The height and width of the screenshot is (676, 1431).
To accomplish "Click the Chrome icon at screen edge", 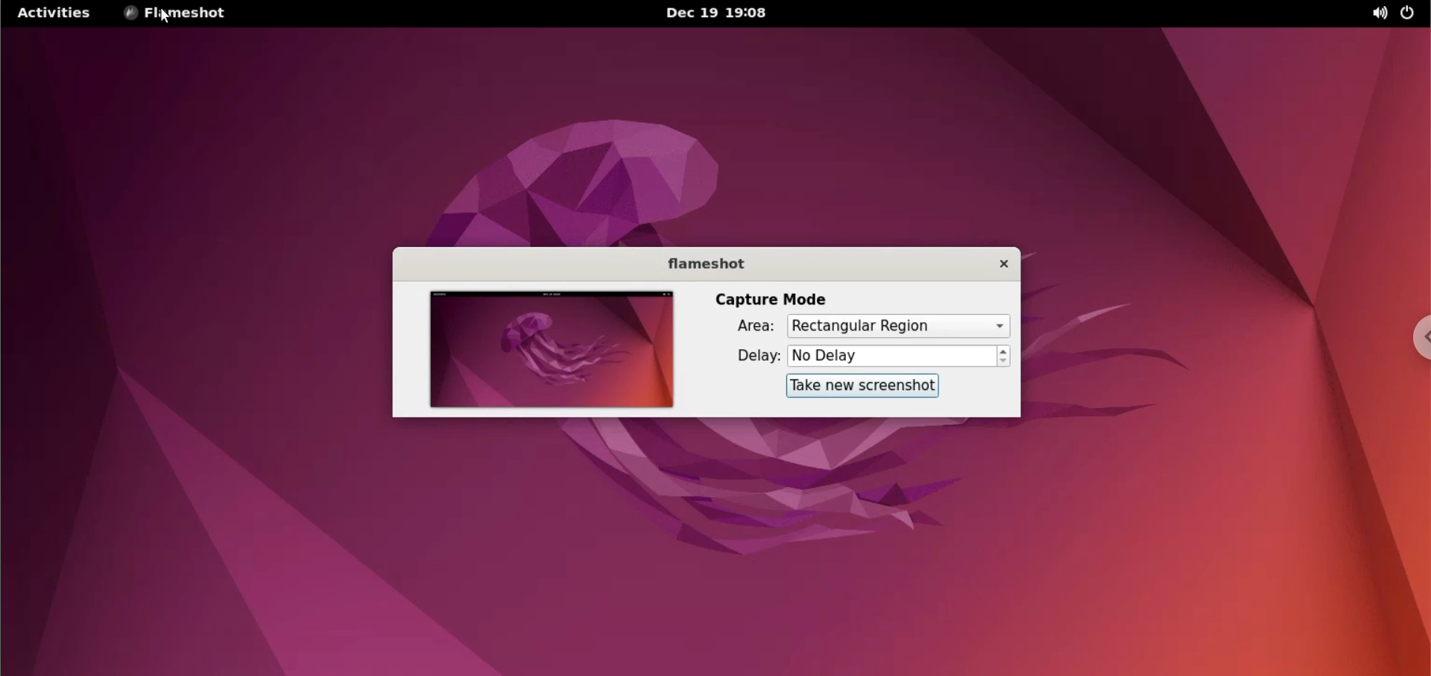I will (1421, 339).
